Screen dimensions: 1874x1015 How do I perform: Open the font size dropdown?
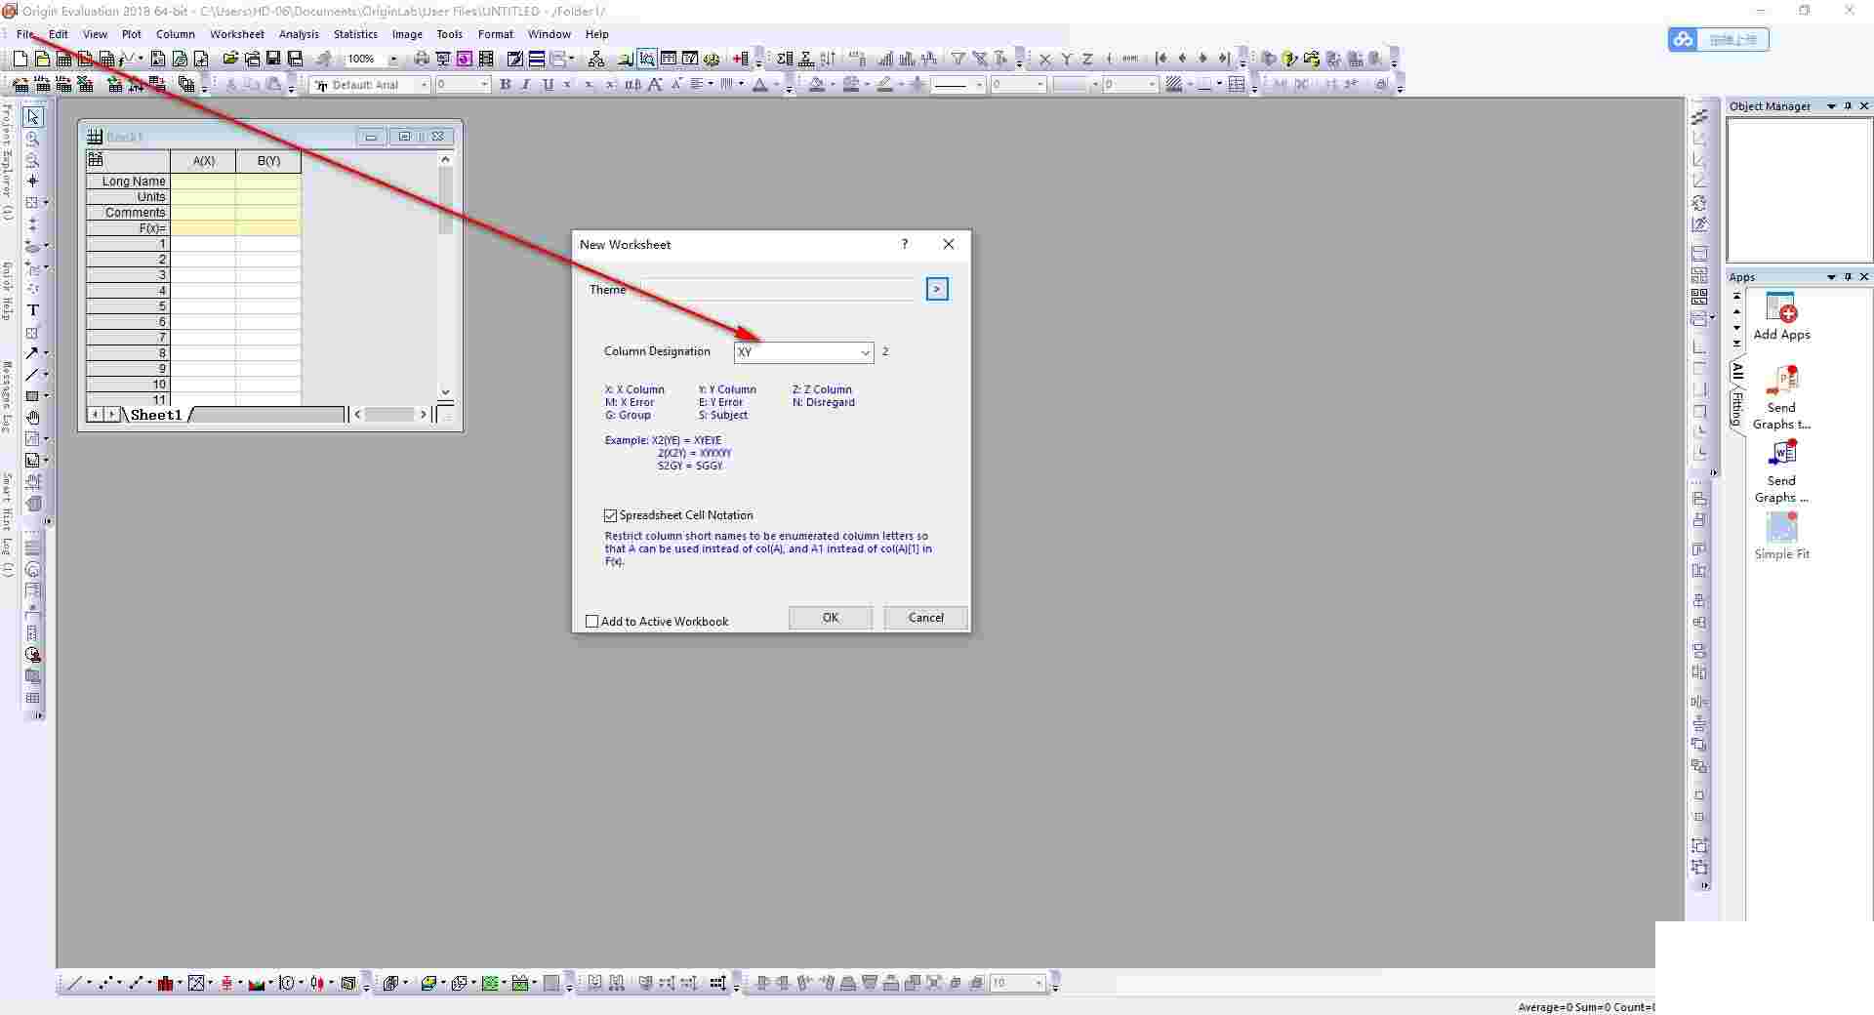pyautogui.click(x=484, y=85)
